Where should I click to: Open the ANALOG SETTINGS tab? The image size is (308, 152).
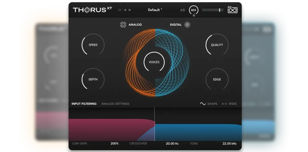[x=115, y=104]
